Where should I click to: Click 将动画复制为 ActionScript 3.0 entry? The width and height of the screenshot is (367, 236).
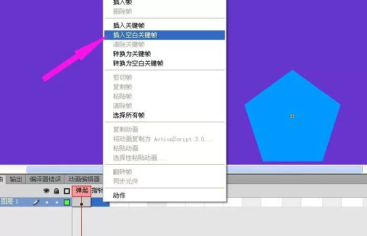(x=165, y=139)
